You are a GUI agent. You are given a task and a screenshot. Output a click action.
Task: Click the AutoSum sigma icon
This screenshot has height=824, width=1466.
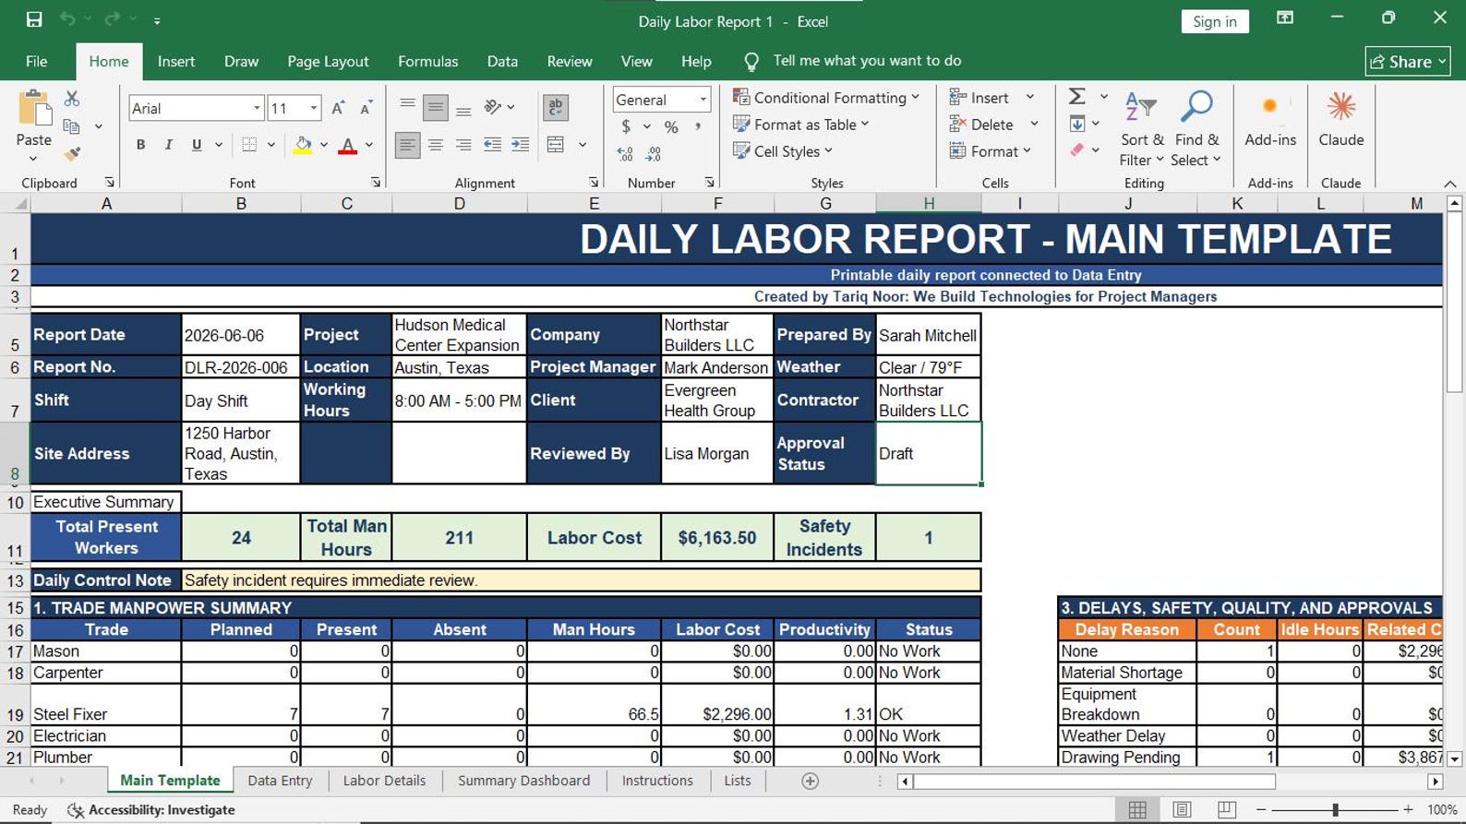(1076, 97)
